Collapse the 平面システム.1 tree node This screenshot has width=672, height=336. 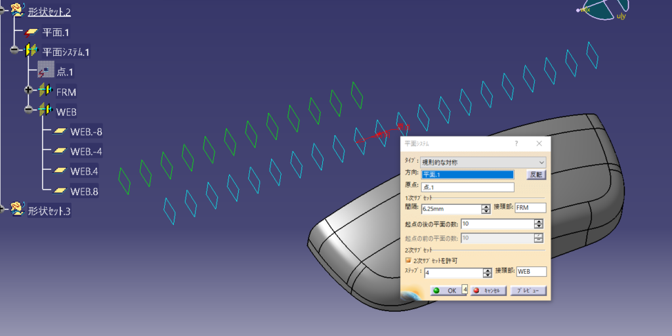tap(14, 51)
